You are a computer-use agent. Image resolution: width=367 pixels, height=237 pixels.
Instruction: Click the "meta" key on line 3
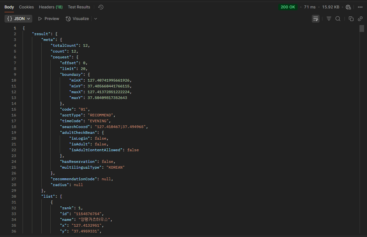(48, 40)
